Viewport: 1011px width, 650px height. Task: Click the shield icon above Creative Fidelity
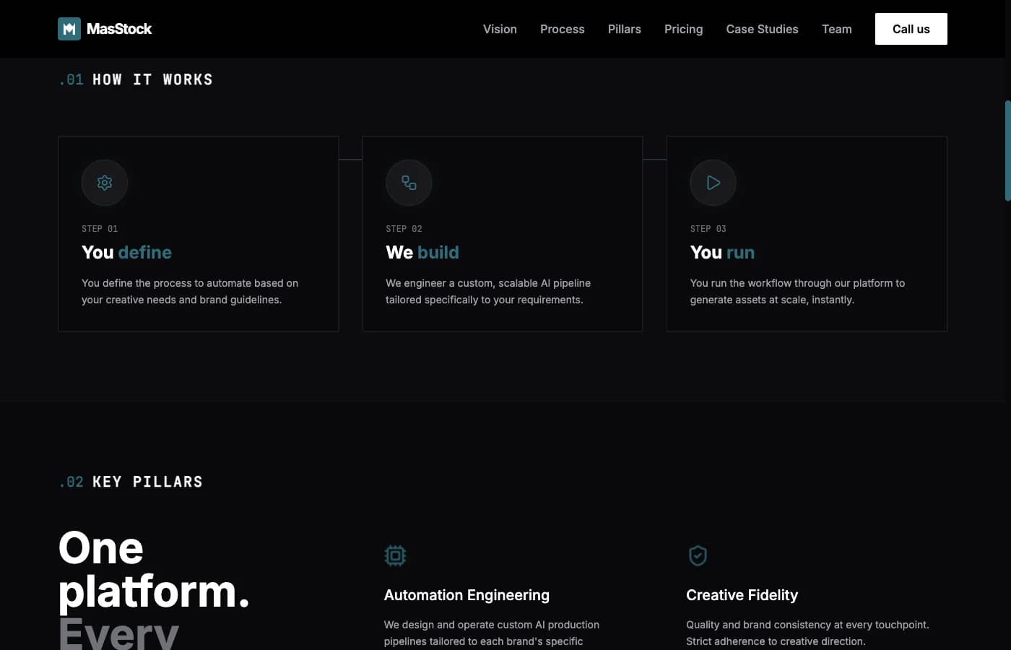point(698,555)
